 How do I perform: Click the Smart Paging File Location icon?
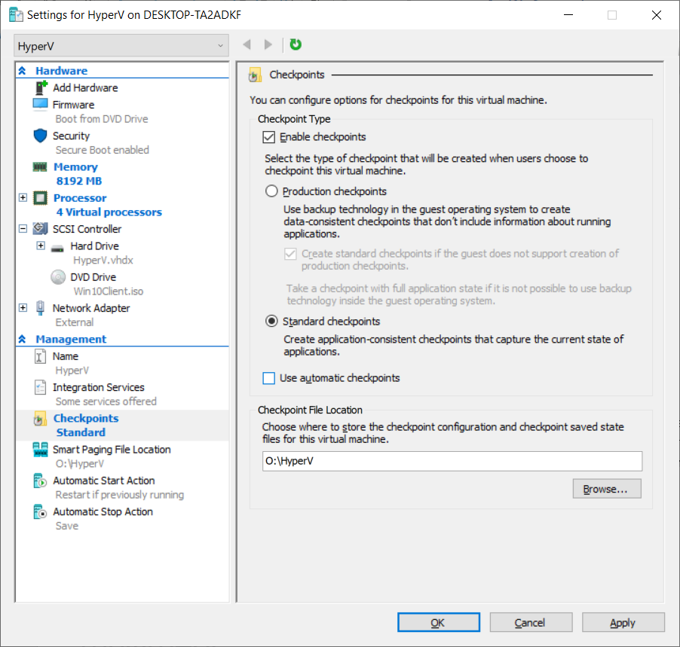click(x=41, y=450)
